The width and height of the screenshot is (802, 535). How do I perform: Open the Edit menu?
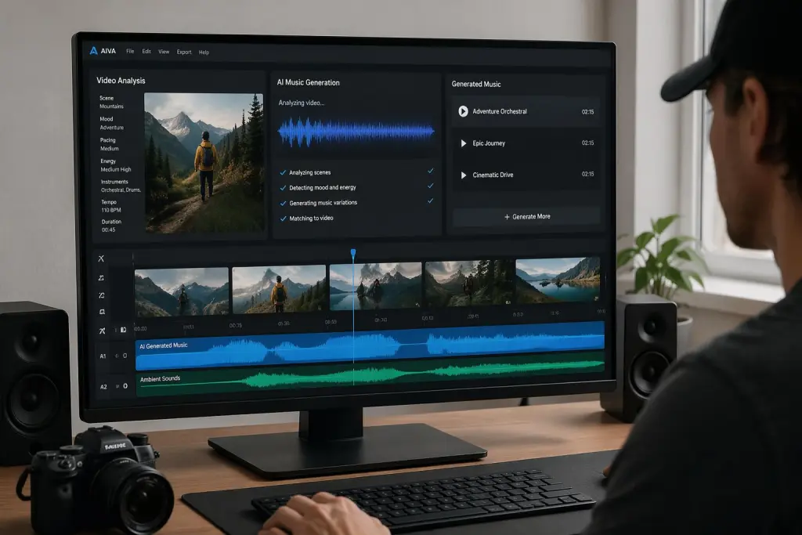coord(146,51)
